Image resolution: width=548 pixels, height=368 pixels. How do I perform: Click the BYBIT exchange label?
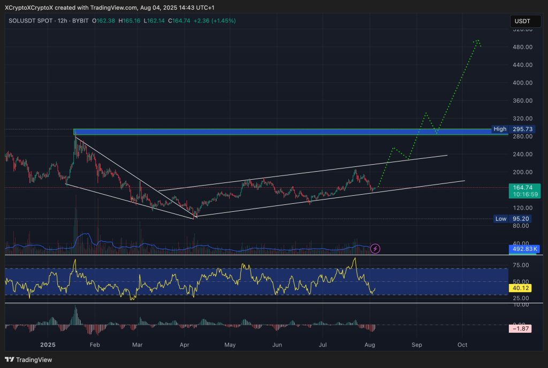[80, 21]
